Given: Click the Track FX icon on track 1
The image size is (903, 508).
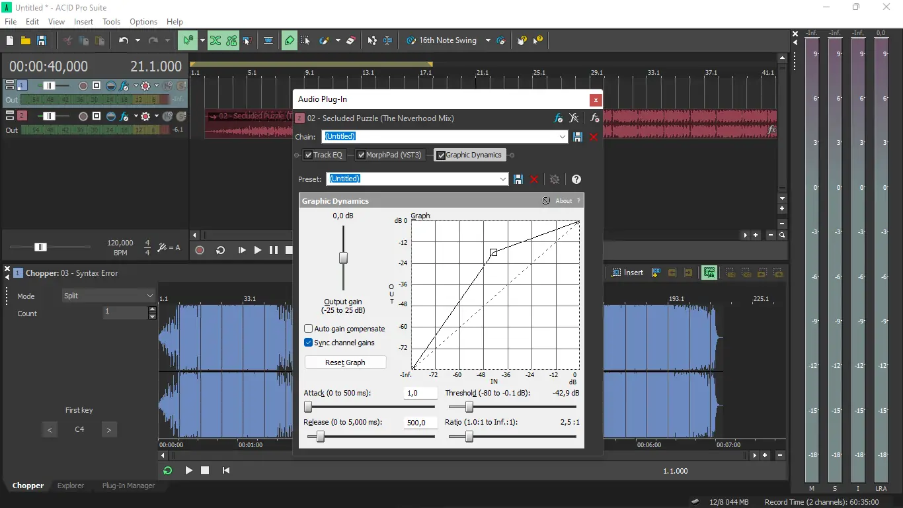Looking at the screenshot, I should click(125, 85).
